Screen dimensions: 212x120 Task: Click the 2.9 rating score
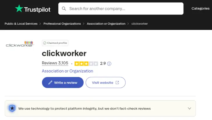click(103, 63)
